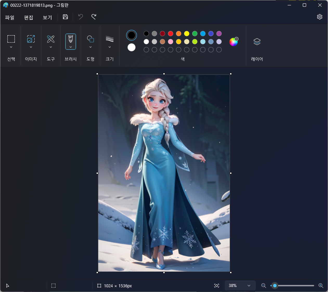Expand the shapes chevron

(x=90, y=47)
